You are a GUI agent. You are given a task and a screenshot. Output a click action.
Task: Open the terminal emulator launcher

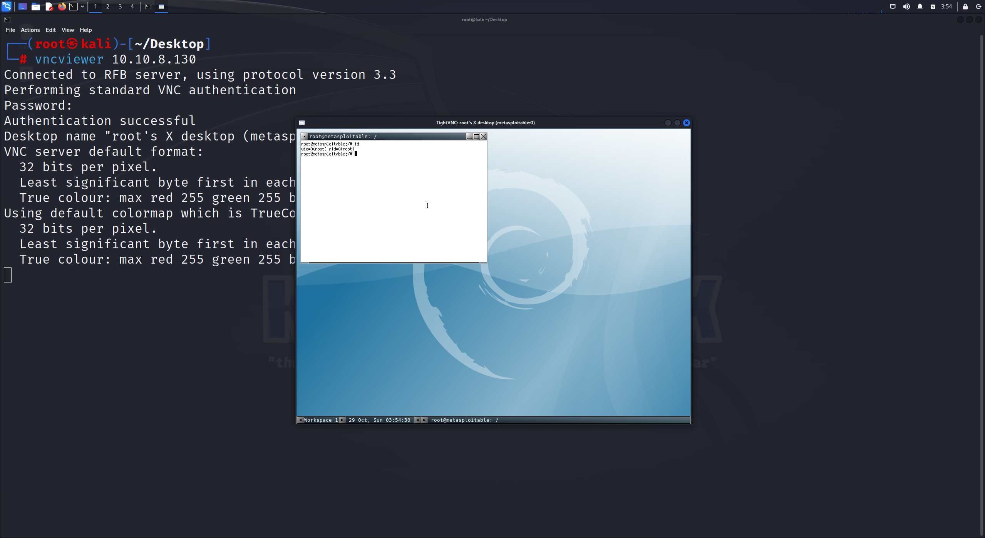74,7
